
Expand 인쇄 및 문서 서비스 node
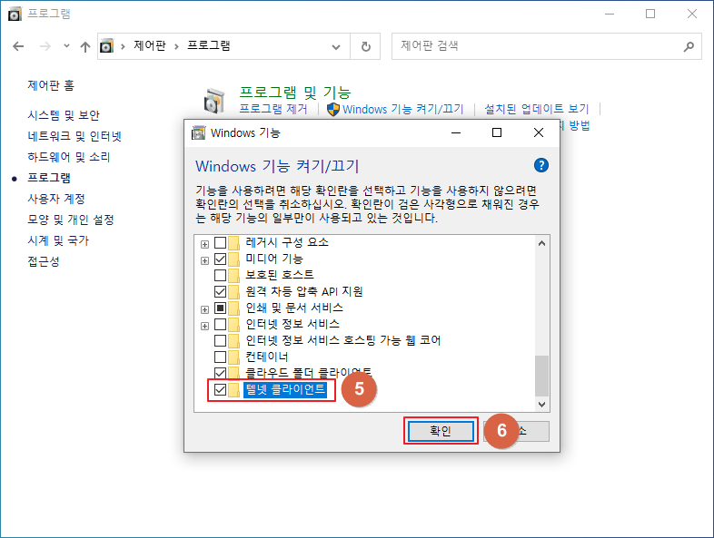point(205,309)
